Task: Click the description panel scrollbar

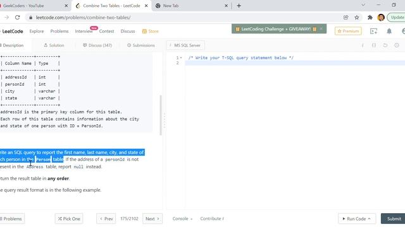Action: point(161,115)
